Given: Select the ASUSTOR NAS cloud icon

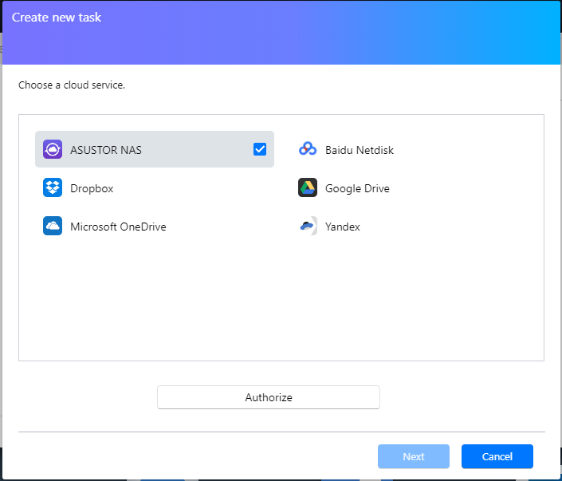Looking at the screenshot, I should point(53,149).
